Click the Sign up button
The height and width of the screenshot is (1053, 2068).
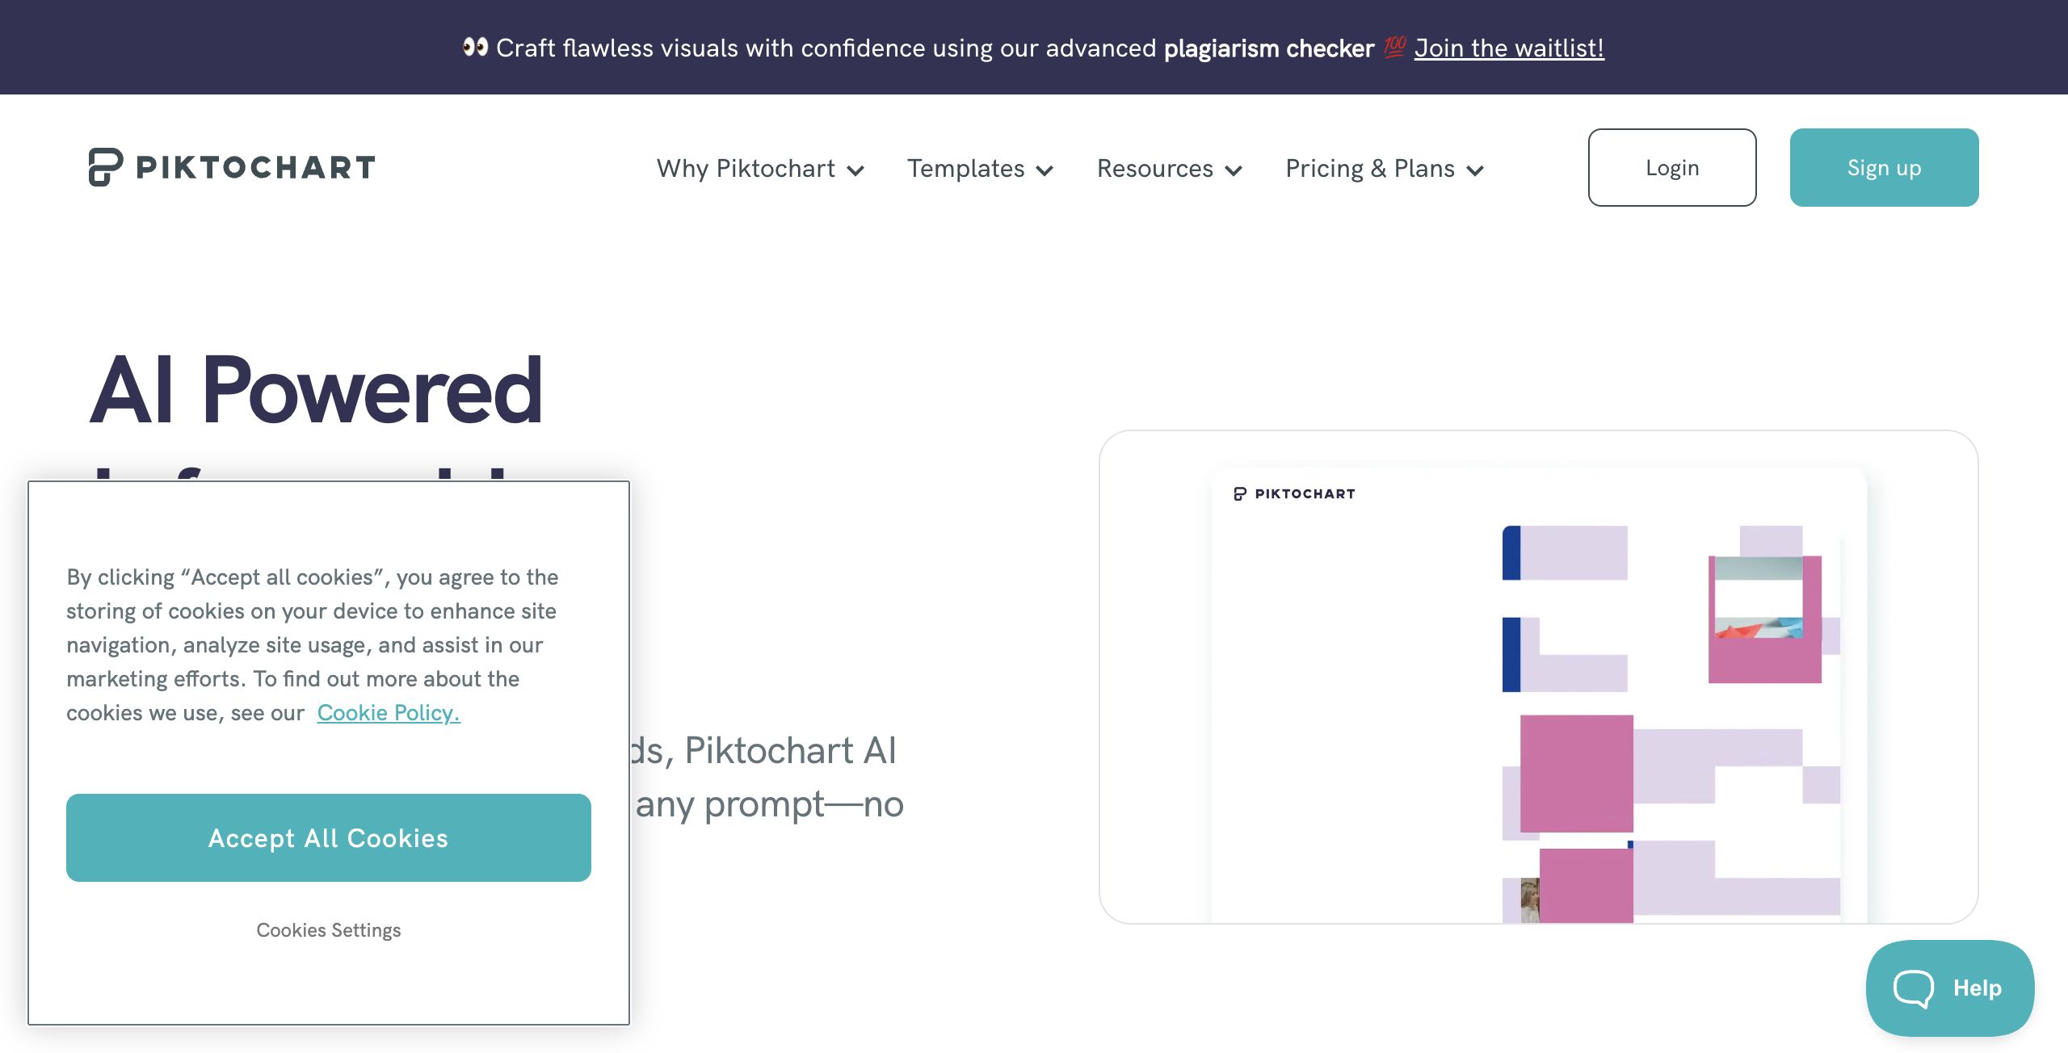(x=1884, y=167)
